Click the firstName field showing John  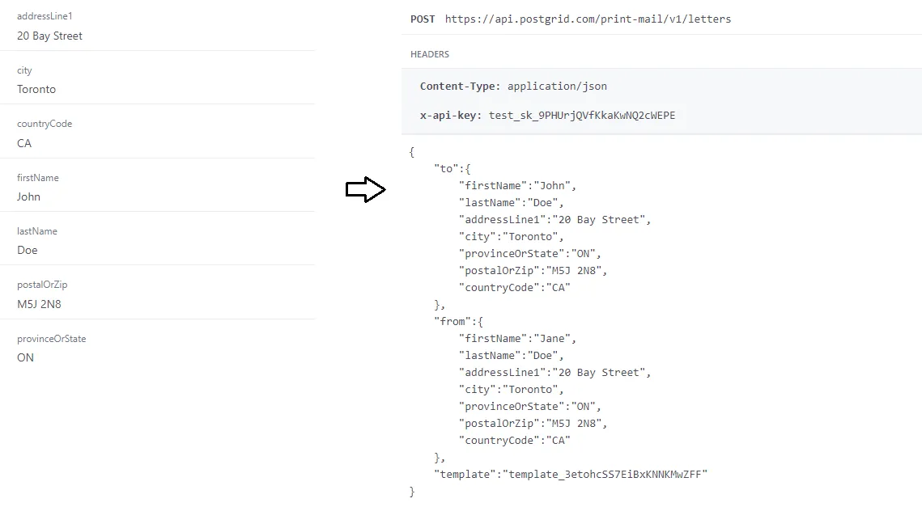point(28,196)
